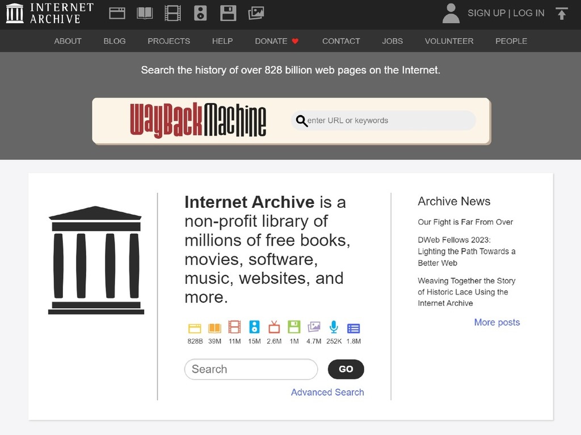Focus the Wayback URL or keywords field

coord(384,121)
